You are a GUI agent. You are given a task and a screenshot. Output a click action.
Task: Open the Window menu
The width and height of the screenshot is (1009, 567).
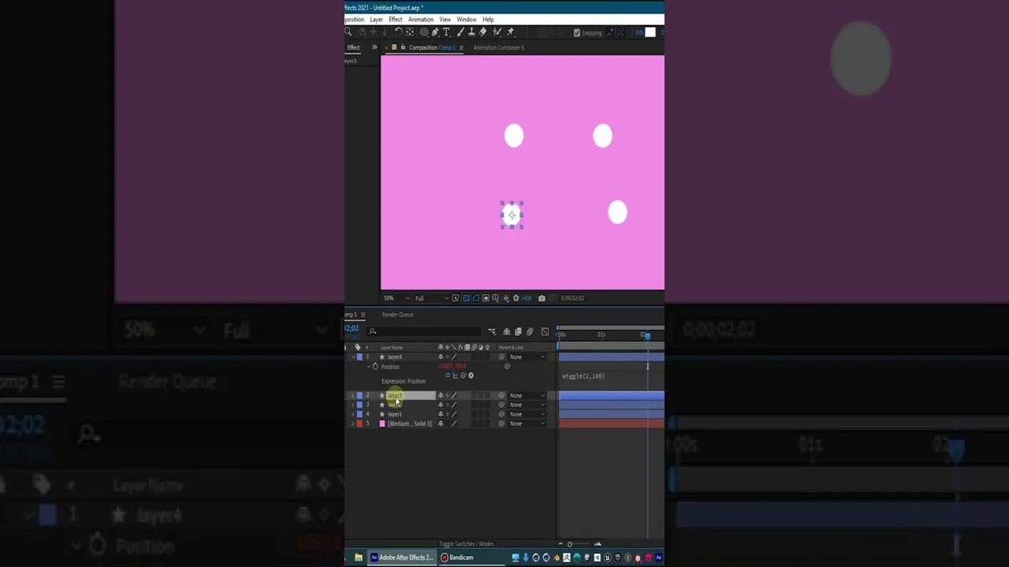coord(467,20)
